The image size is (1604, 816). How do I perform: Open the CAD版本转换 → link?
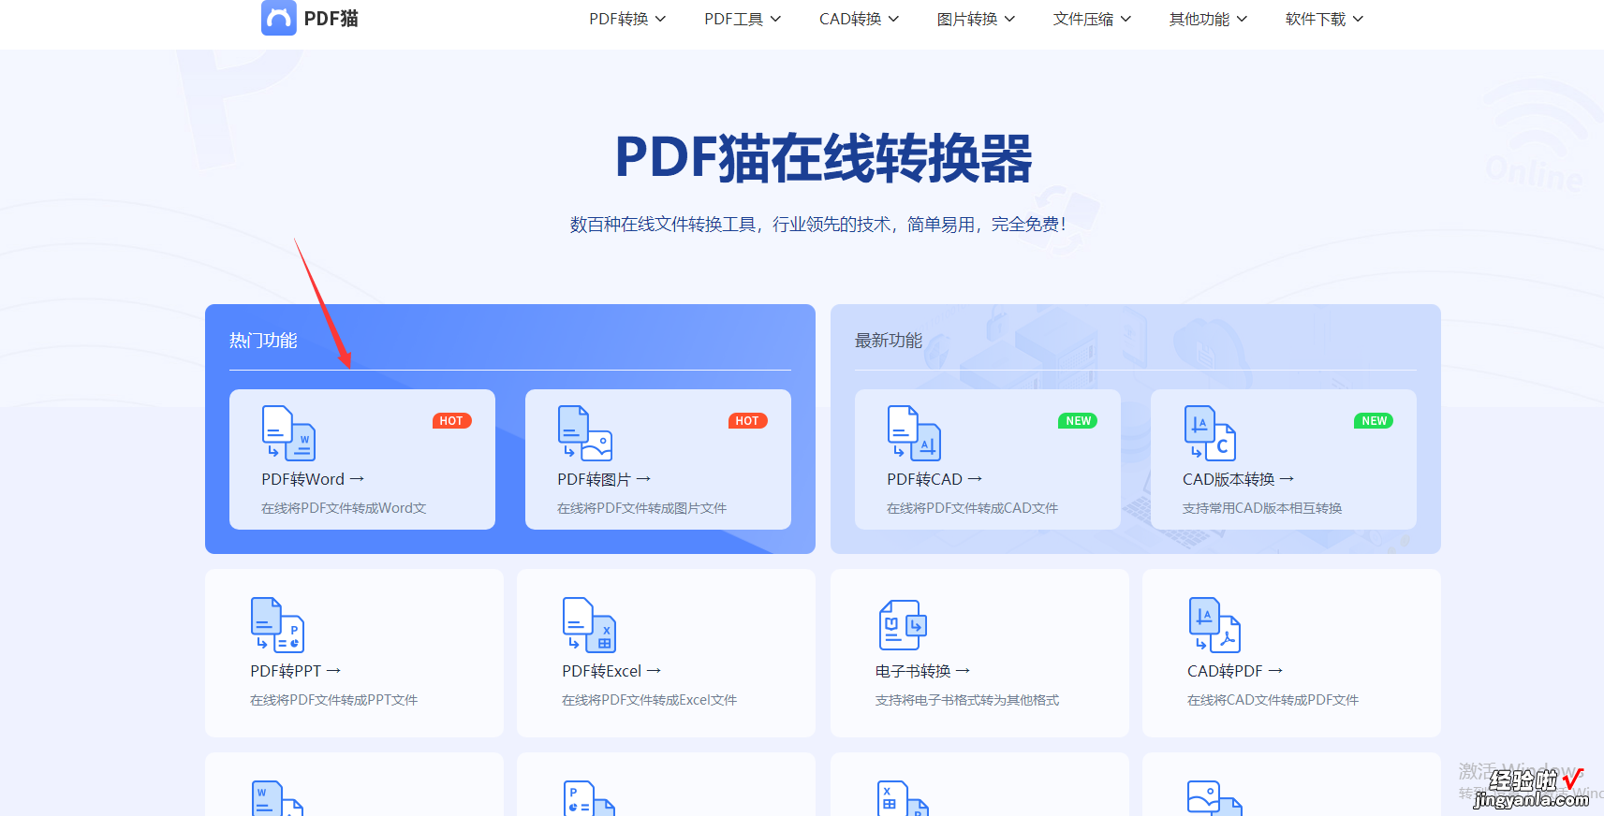coord(1238,479)
